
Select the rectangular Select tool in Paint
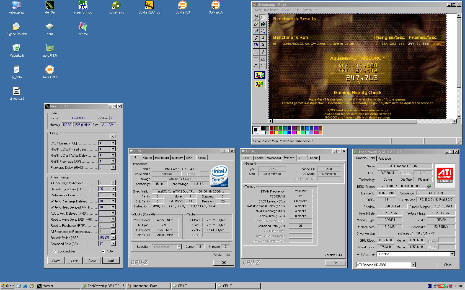click(x=263, y=17)
